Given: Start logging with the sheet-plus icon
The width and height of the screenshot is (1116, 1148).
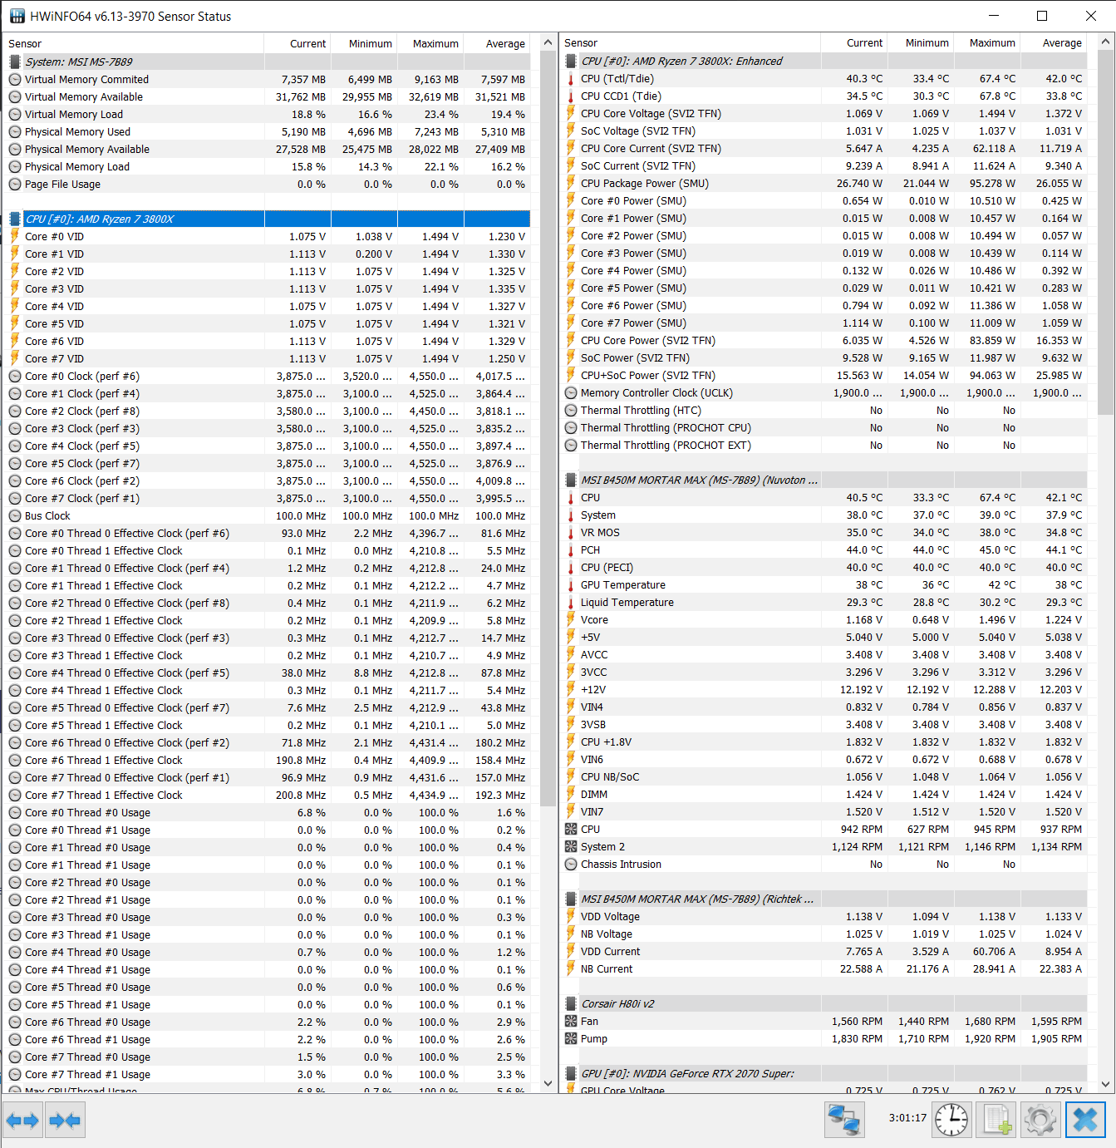Looking at the screenshot, I should (x=996, y=1120).
